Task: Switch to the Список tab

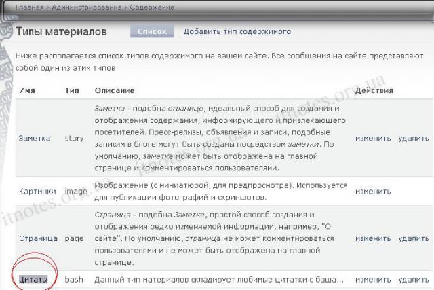Action: pos(152,31)
